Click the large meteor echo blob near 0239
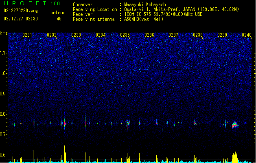Image resolution: width=256 pixels, height=163 pixels. tap(235, 125)
